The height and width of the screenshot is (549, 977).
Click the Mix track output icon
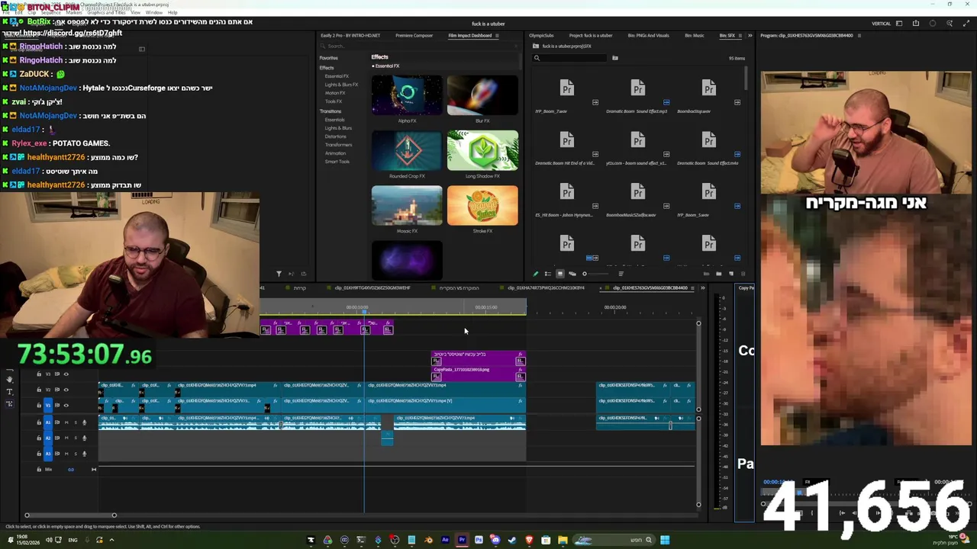(x=94, y=470)
